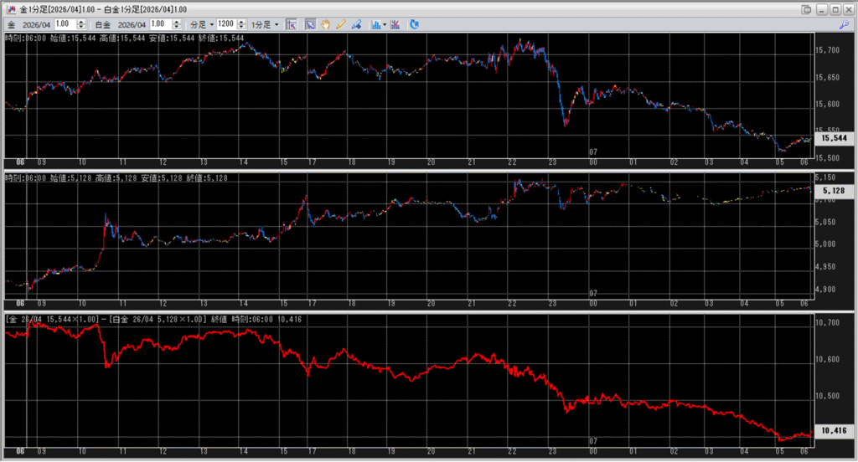Image resolution: width=858 pixels, height=462 pixels.
Task: Click the 1200 bar count field
Action: click(x=225, y=24)
